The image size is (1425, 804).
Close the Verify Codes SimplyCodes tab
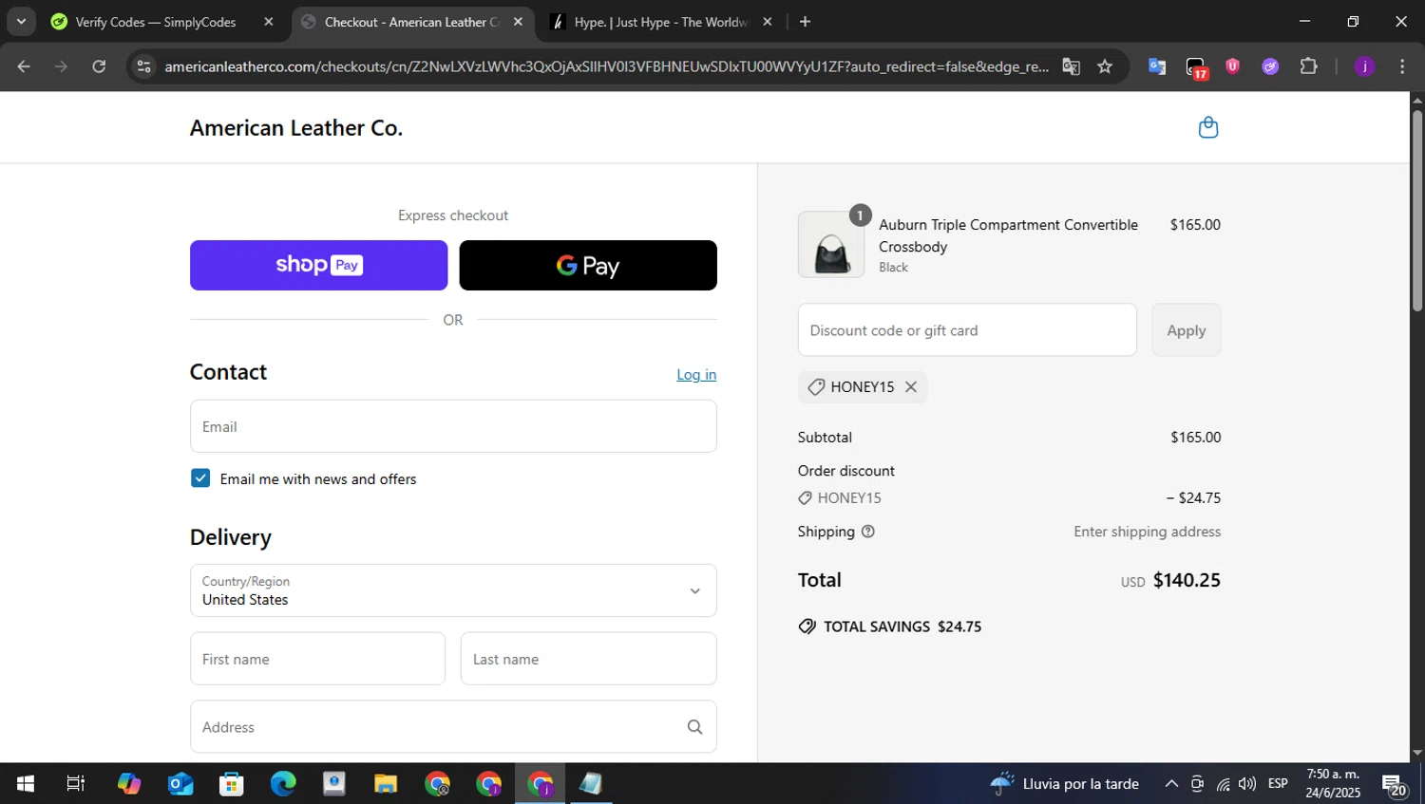click(x=269, y=22)
